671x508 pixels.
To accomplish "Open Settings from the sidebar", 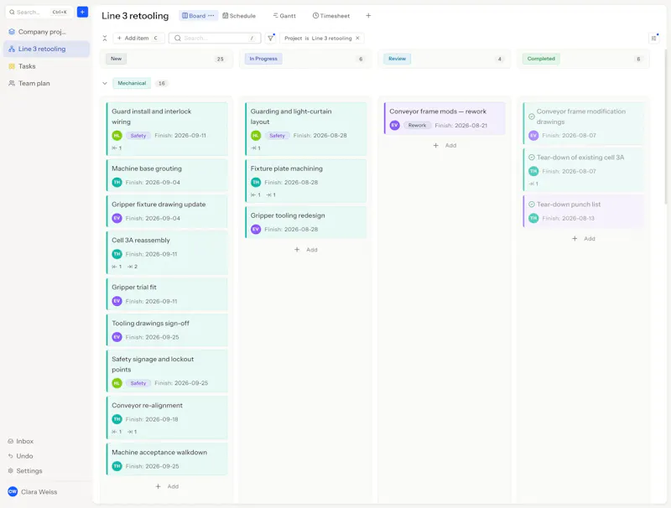I will [x=29, y=470].
